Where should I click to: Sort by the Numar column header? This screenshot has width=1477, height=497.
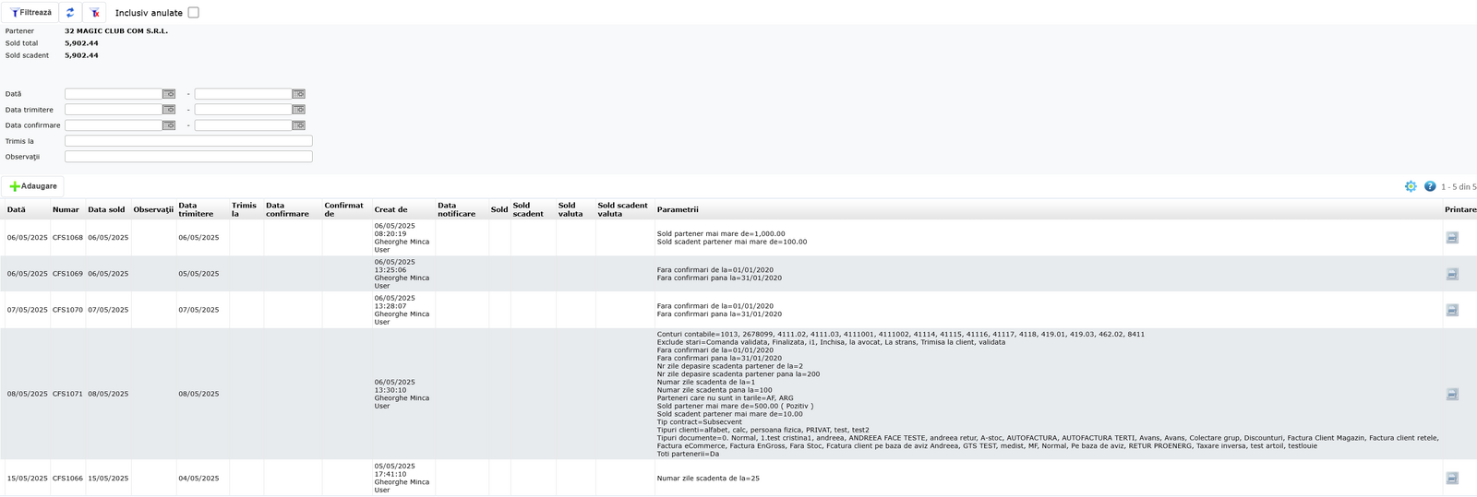[66, 209]
